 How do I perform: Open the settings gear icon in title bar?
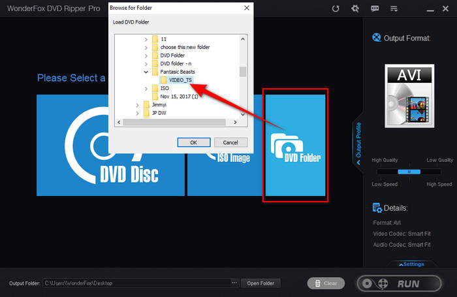[x=355, y=8]
